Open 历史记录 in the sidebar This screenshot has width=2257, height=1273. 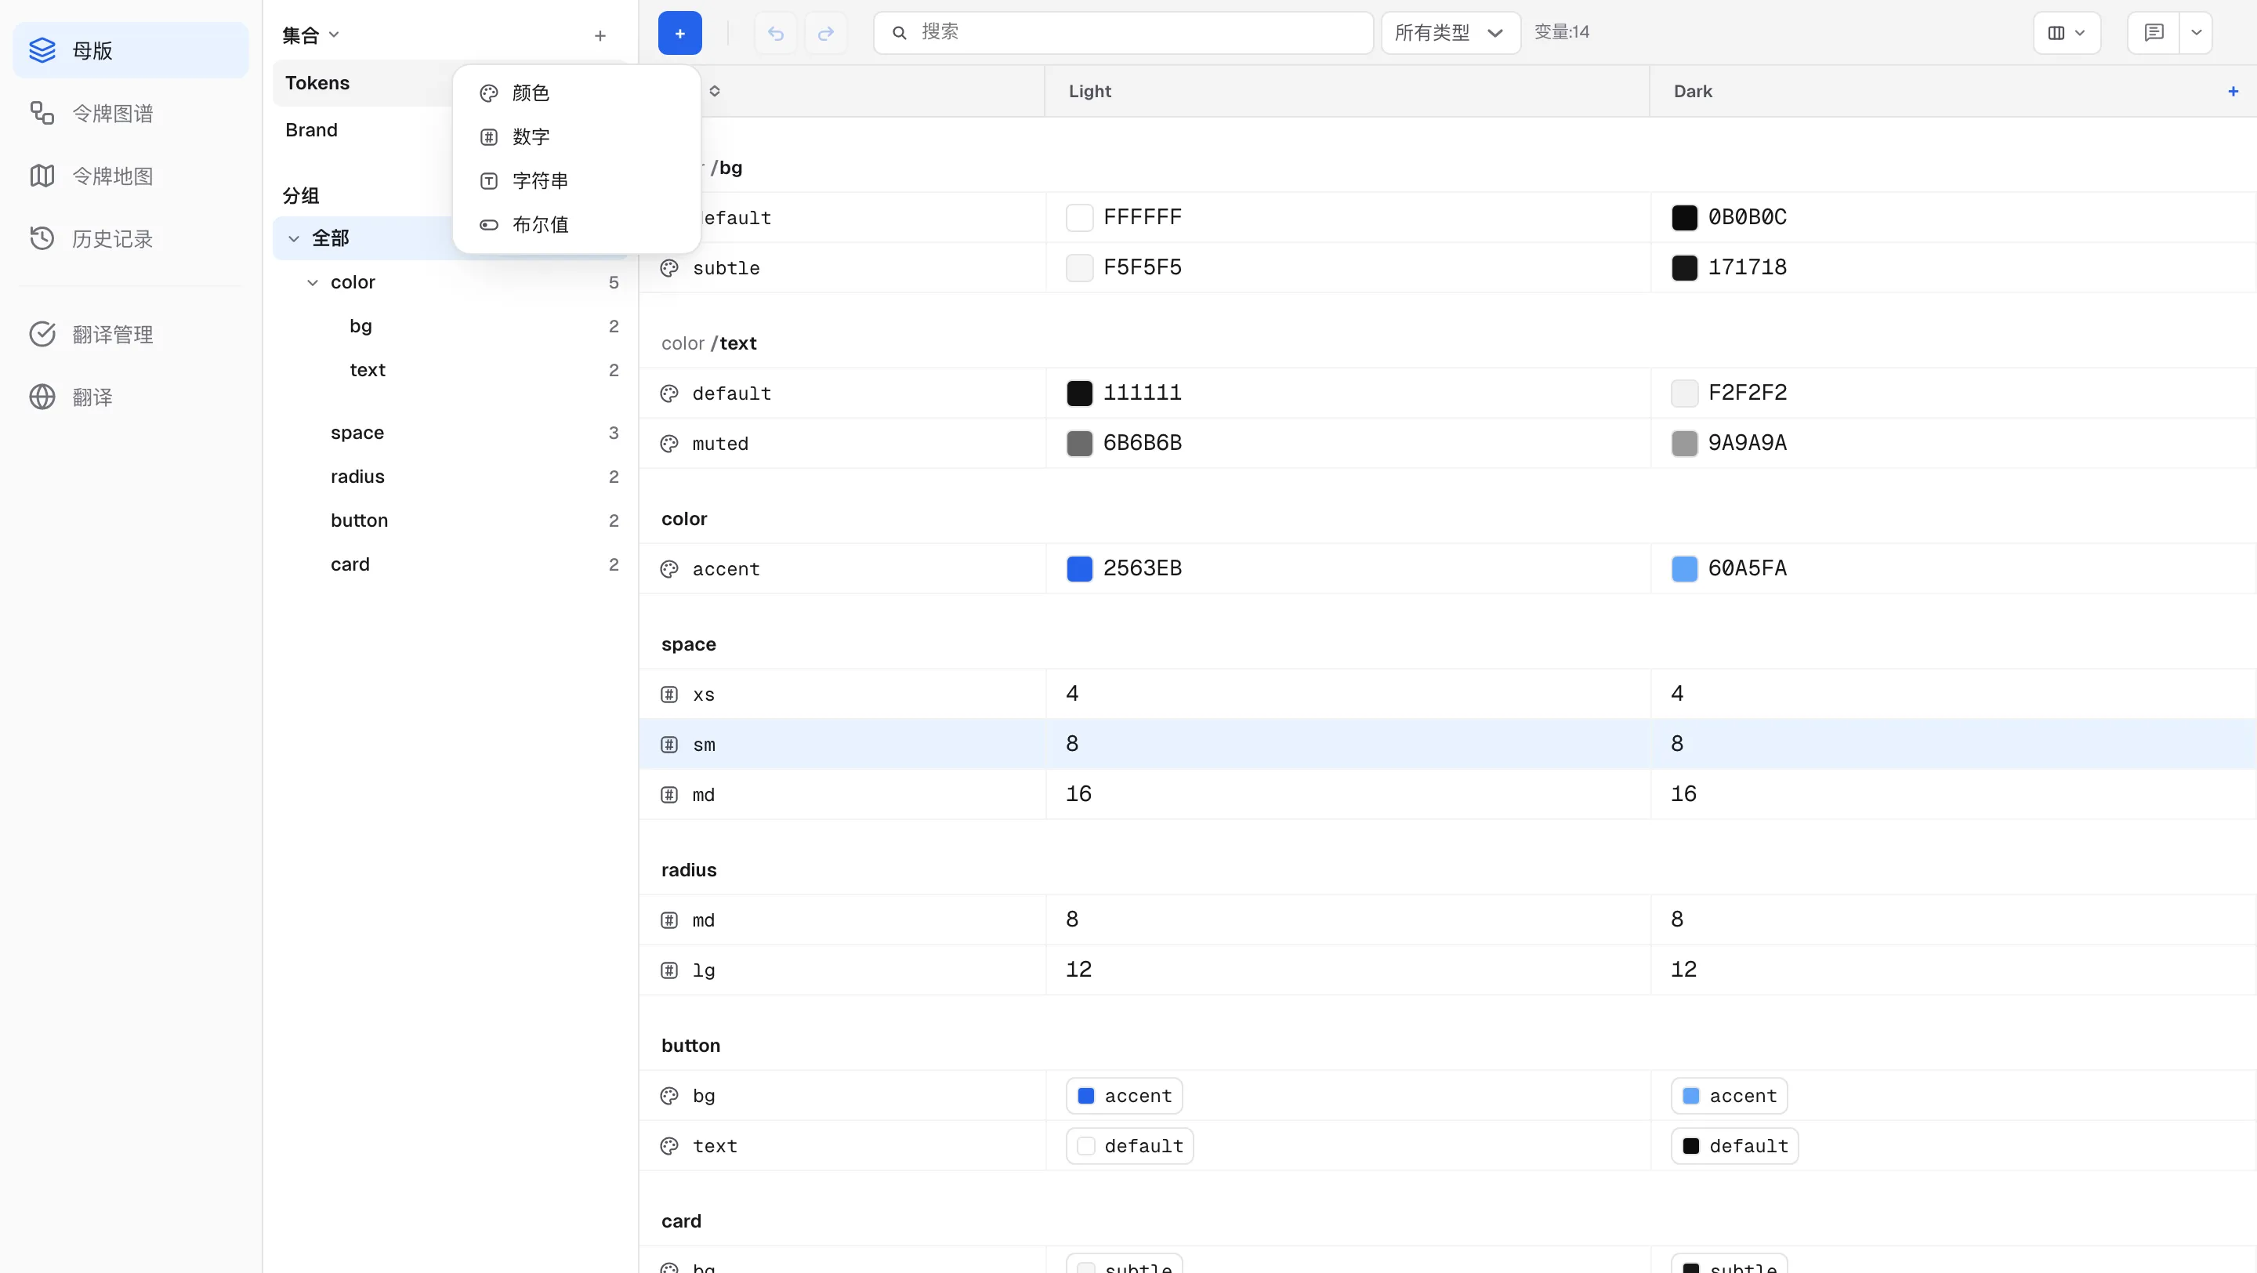[131, 238]
